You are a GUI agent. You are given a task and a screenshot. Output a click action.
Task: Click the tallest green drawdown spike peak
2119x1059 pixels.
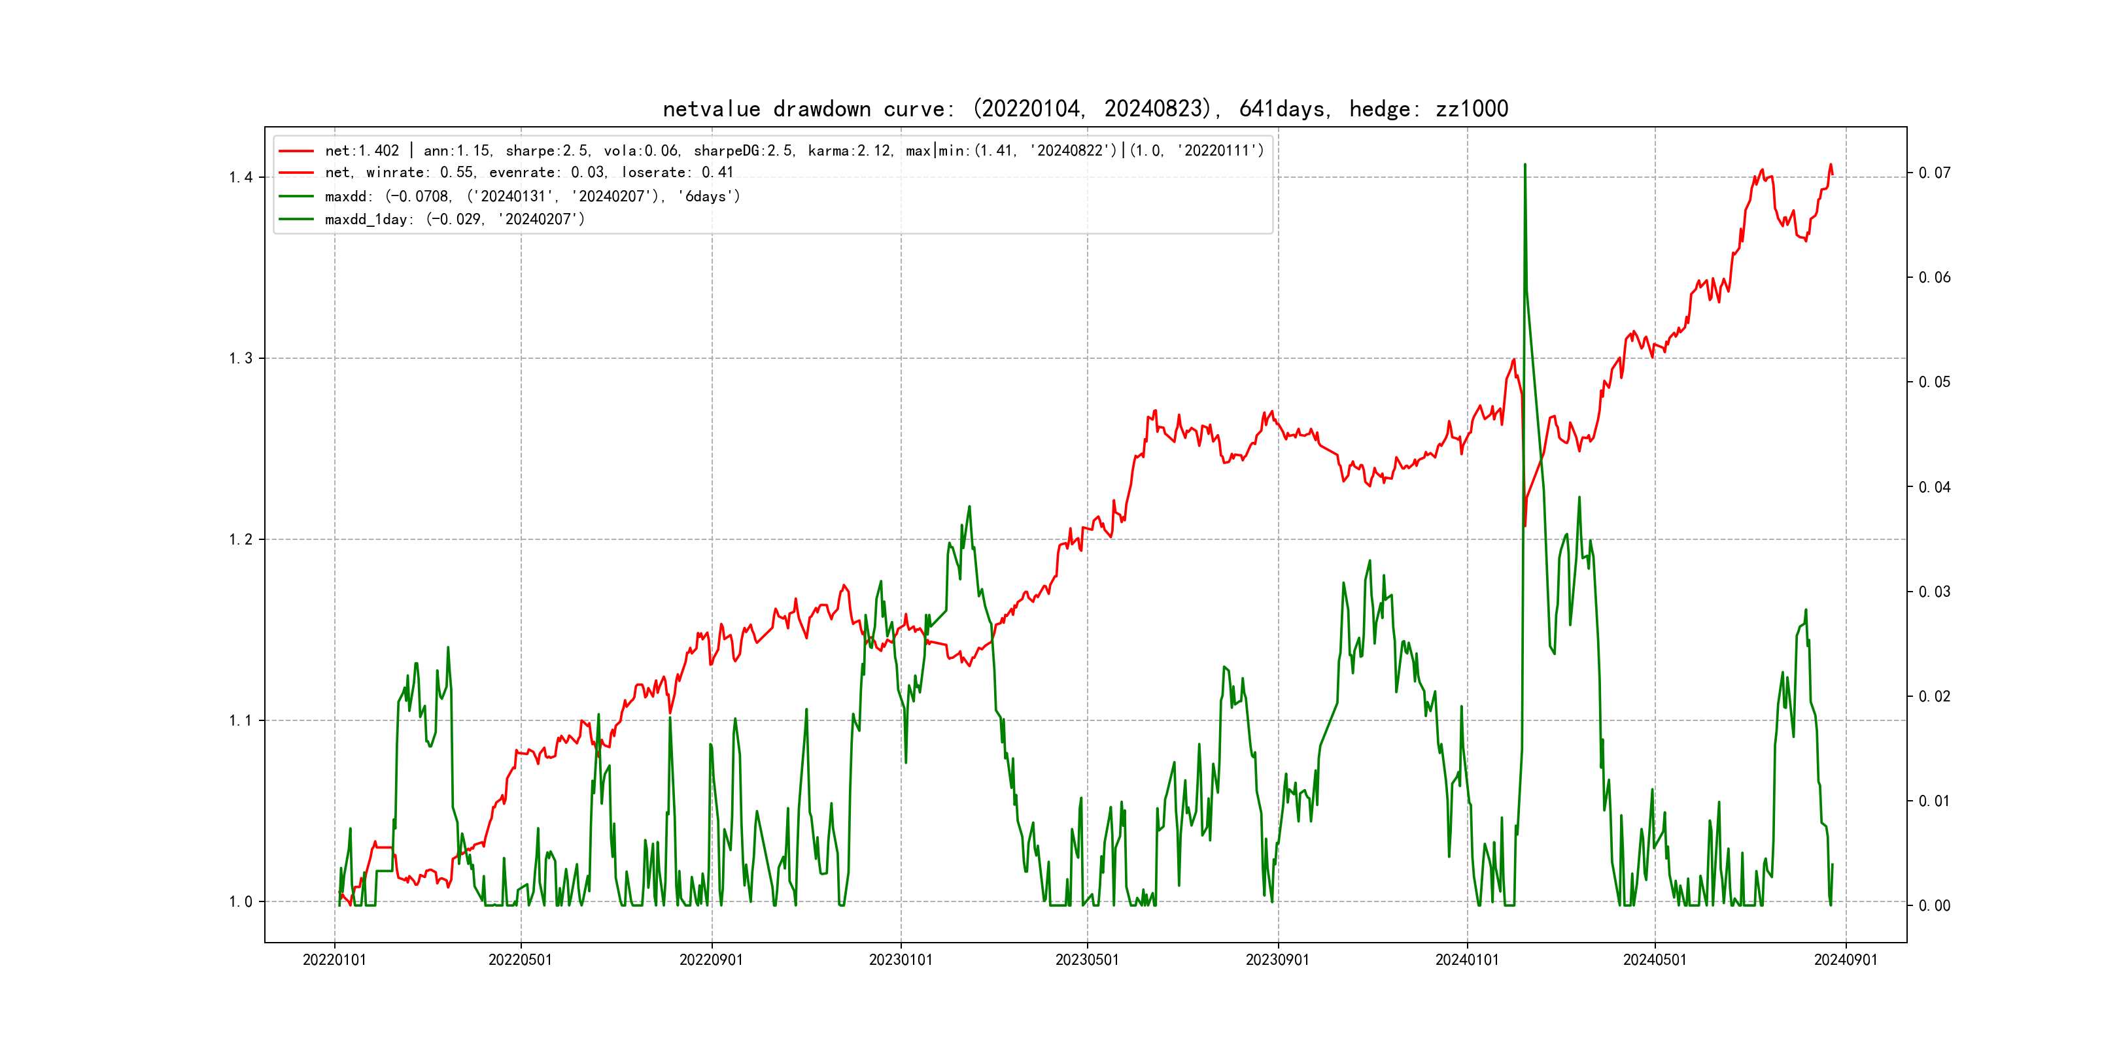point(1525,165)
